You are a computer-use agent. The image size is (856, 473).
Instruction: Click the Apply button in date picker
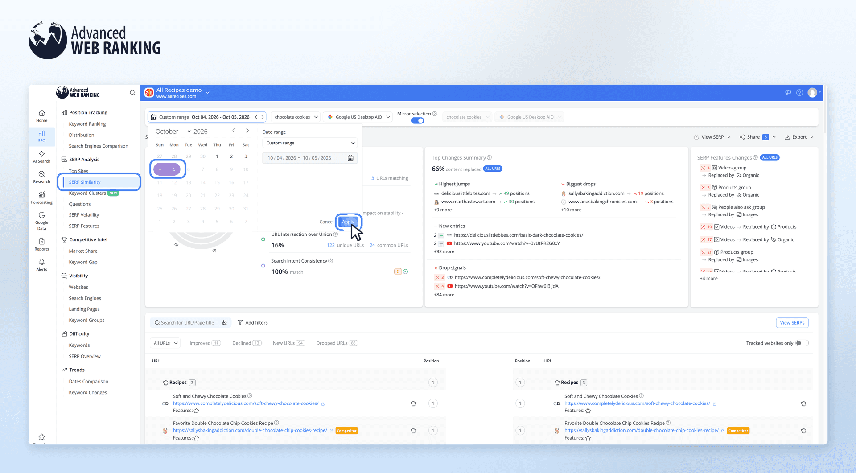pos(348,222)
